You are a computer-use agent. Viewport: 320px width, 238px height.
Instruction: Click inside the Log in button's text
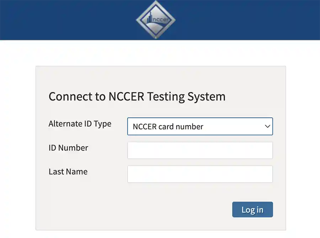pyautogui.click(x=252, y=210)
